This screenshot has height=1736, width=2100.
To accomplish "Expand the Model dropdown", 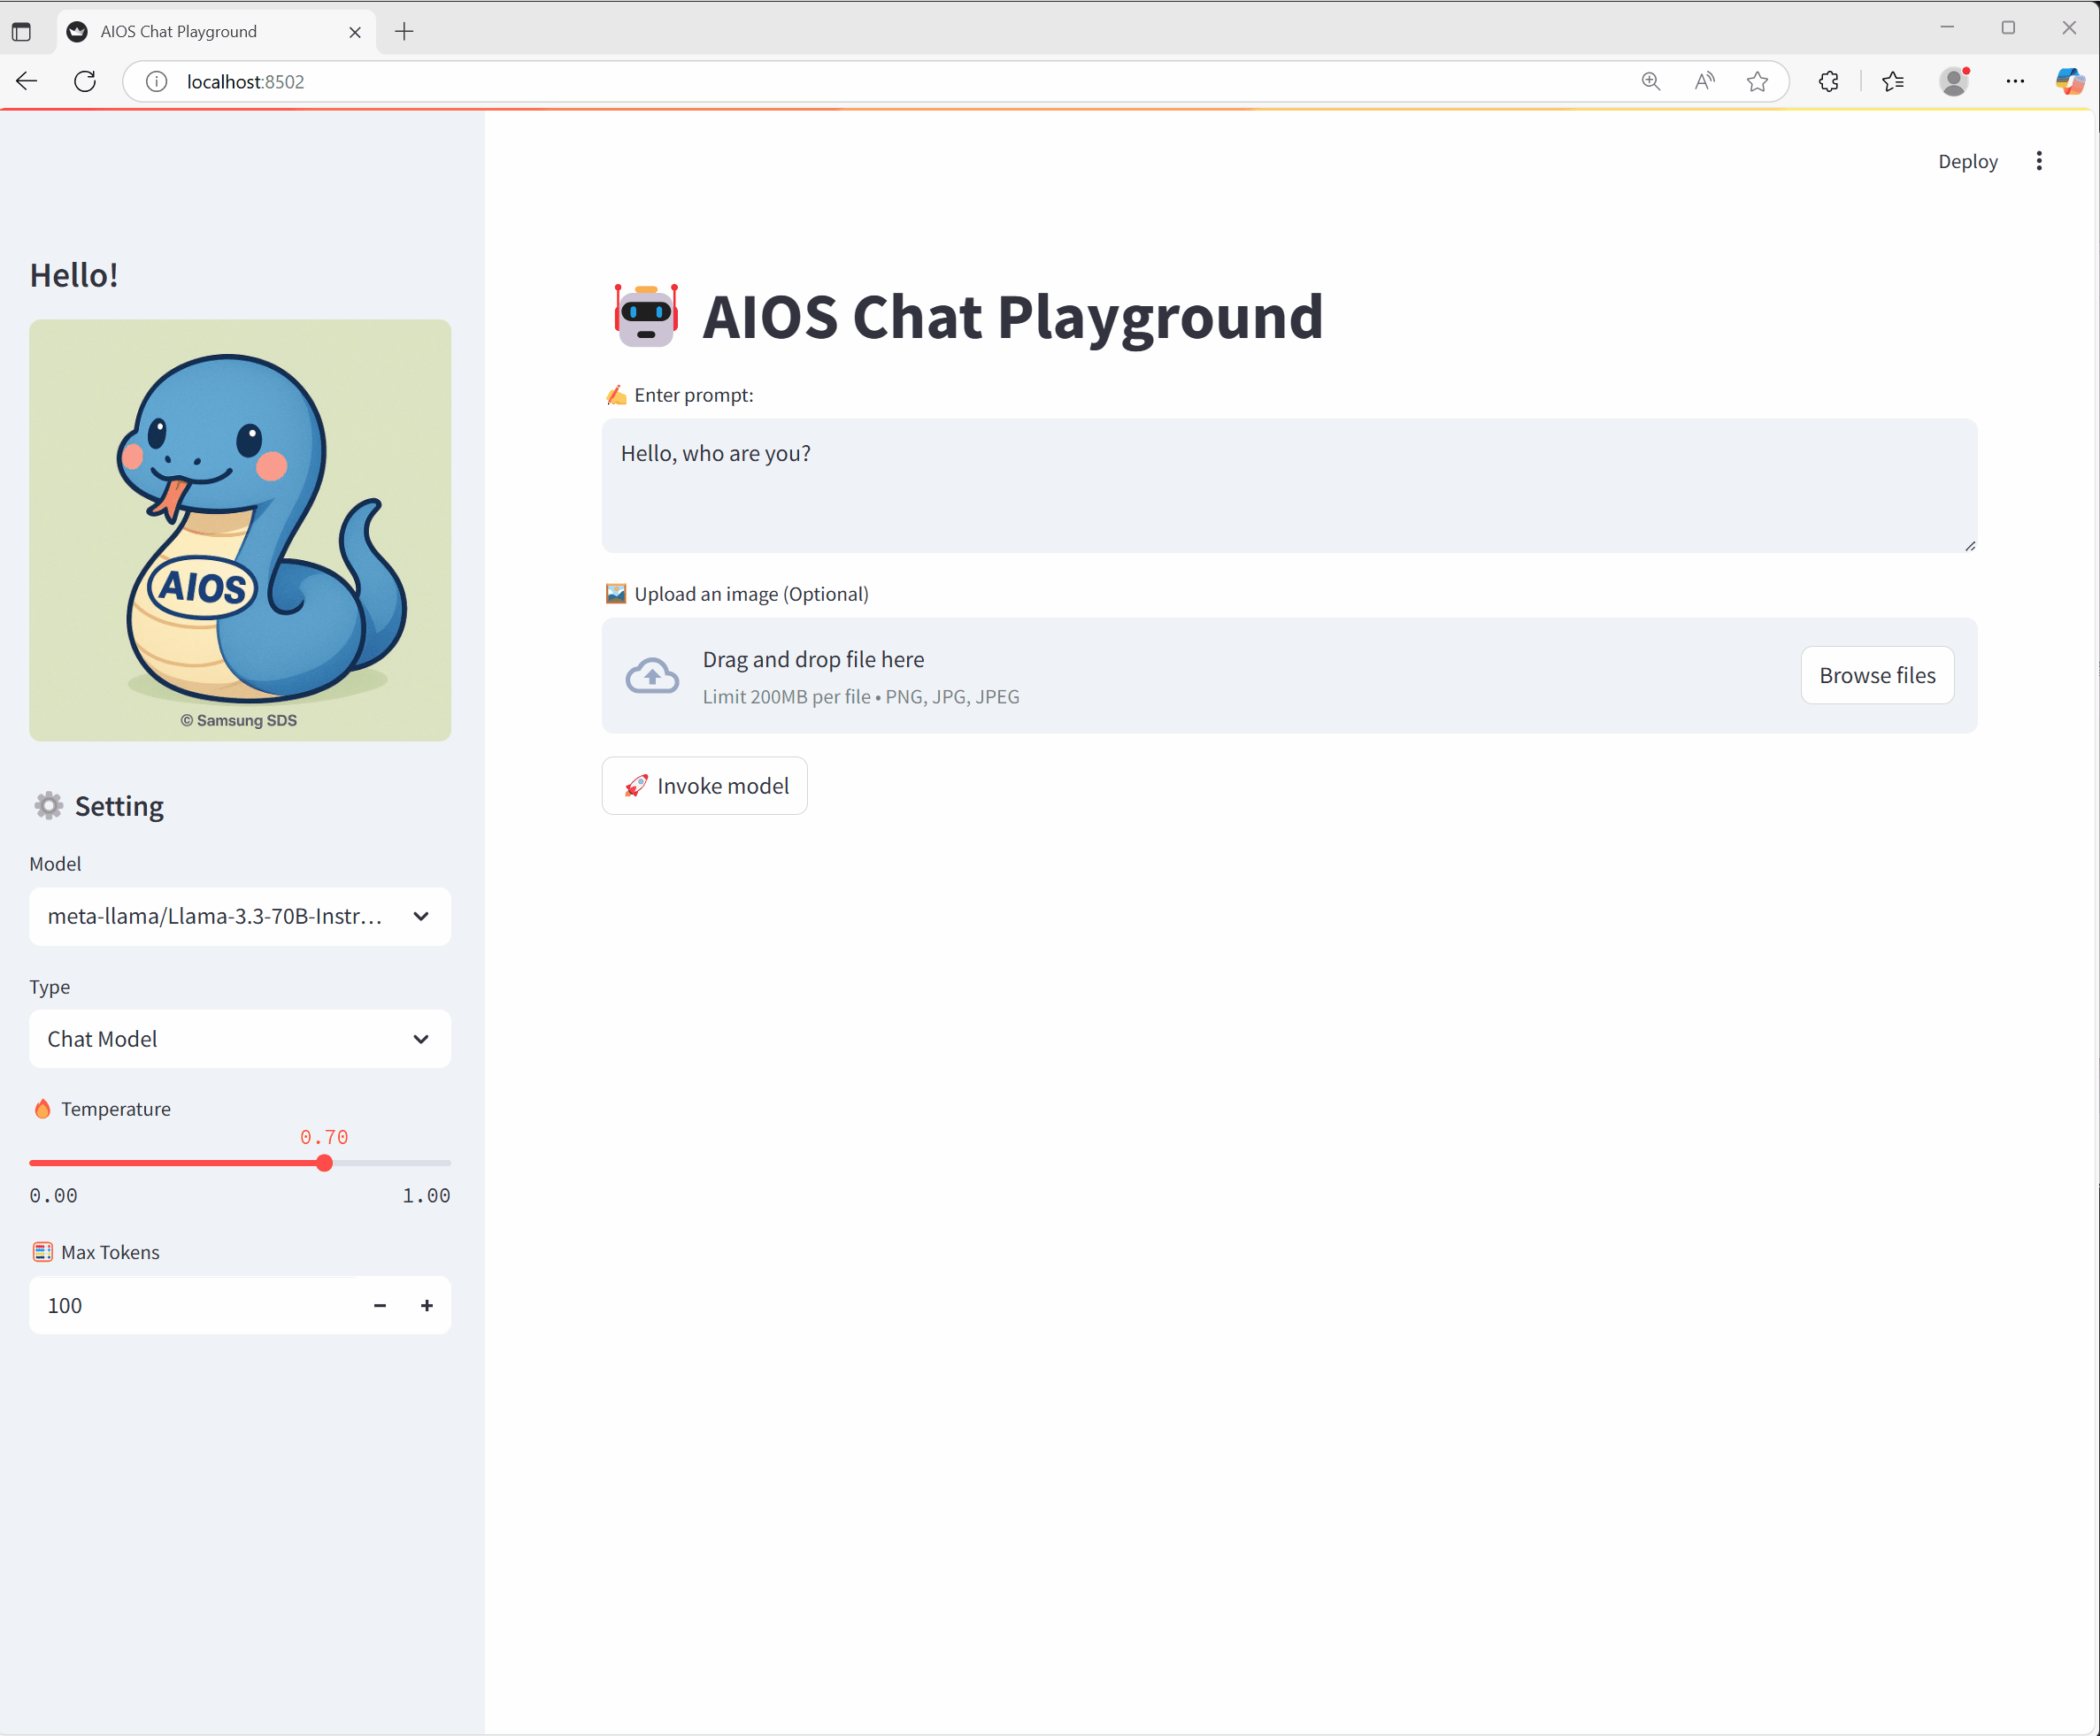I will coord(240,916).
